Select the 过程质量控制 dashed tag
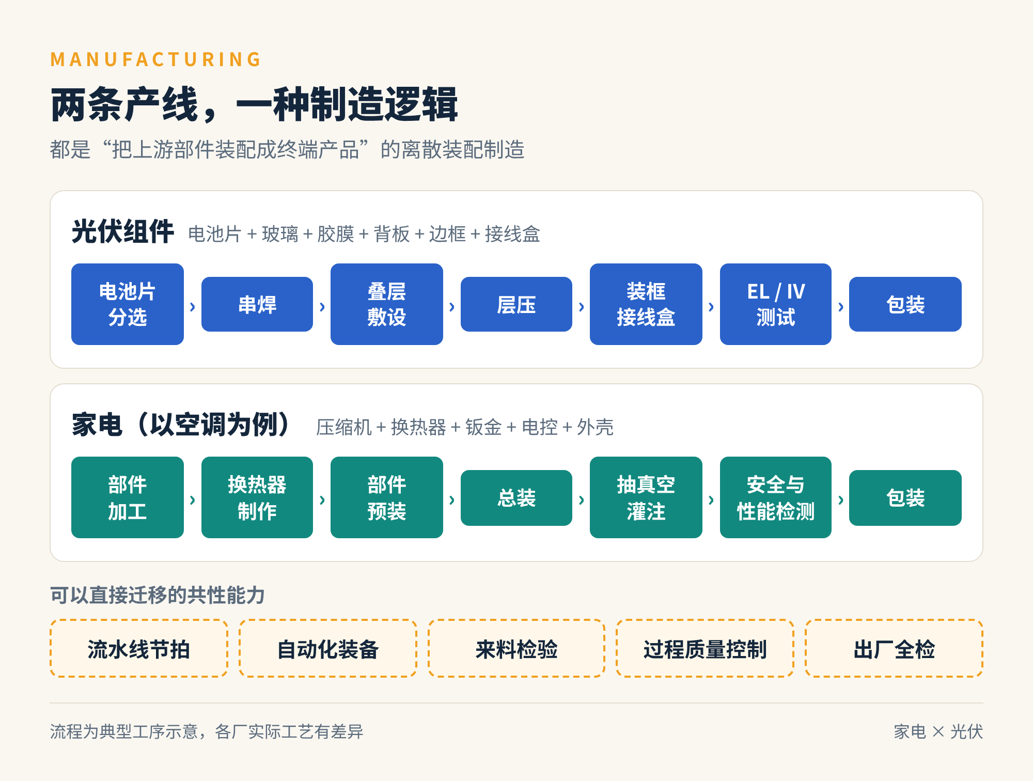The image size is (1033, 781). click(x=705, y=648)
